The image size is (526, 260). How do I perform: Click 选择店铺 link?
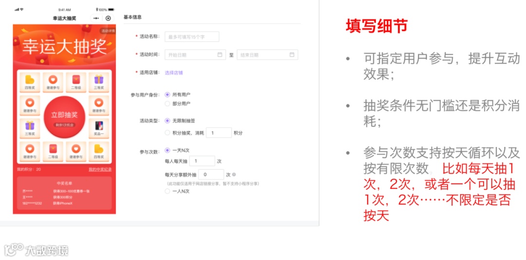pyautogui.click(x=174, y=73)
